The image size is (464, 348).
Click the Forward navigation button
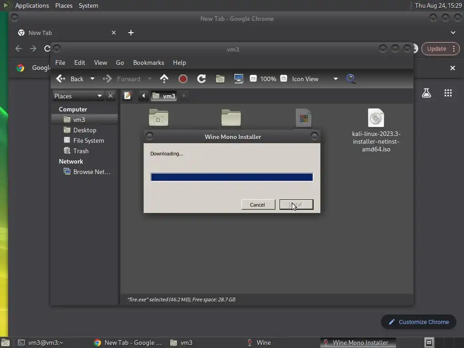pos(121,79)
